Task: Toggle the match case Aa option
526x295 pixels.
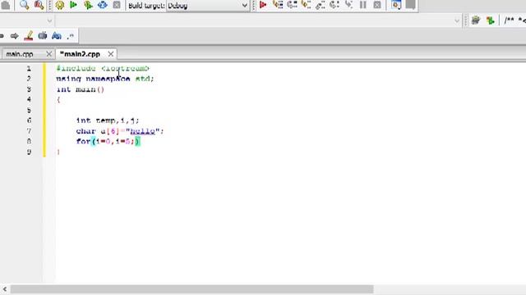Action: tap(57, 36)
